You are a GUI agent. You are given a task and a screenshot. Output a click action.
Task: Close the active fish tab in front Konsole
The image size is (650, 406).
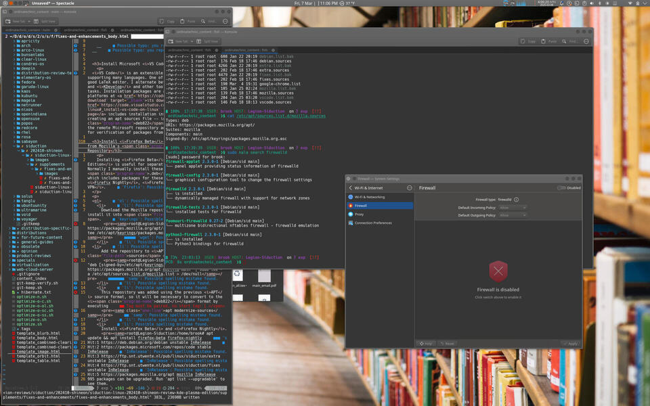pyautogui.click(x=273, y=50)
